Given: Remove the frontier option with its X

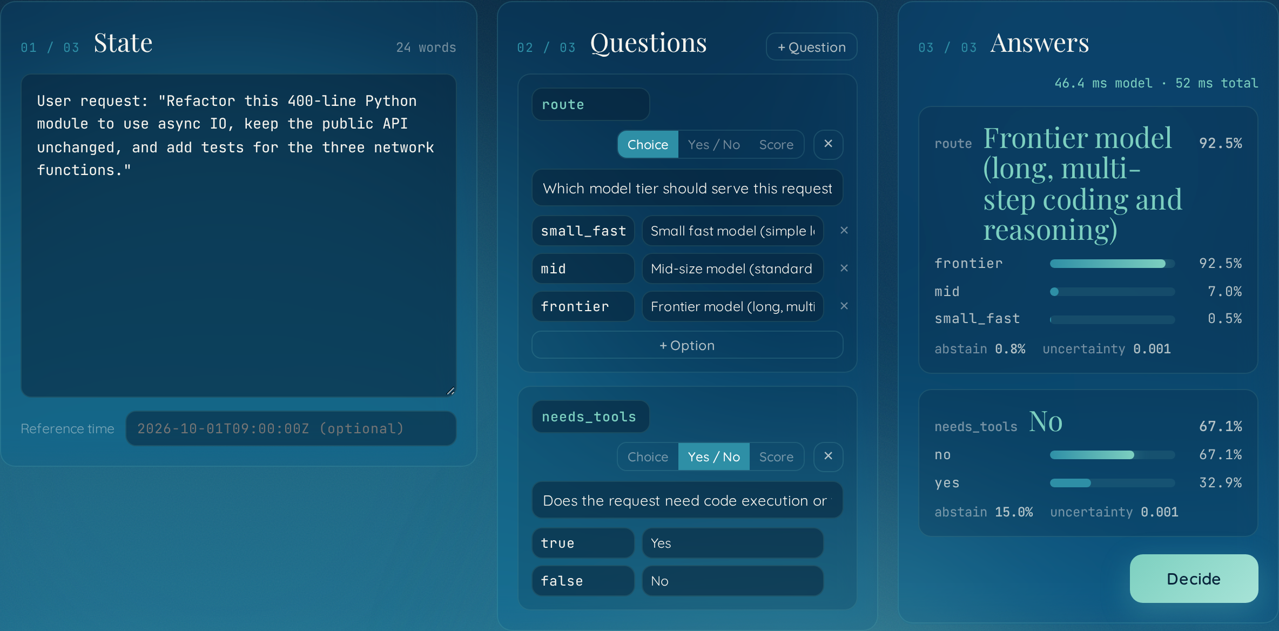Looking at the screenshot, I should click(844, 306).
